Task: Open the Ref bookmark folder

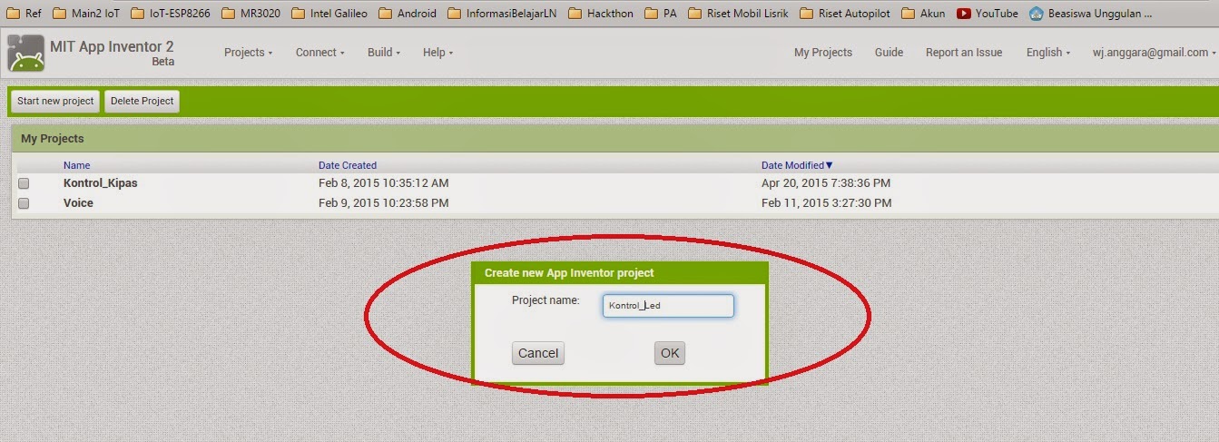Action: [25, 14]
